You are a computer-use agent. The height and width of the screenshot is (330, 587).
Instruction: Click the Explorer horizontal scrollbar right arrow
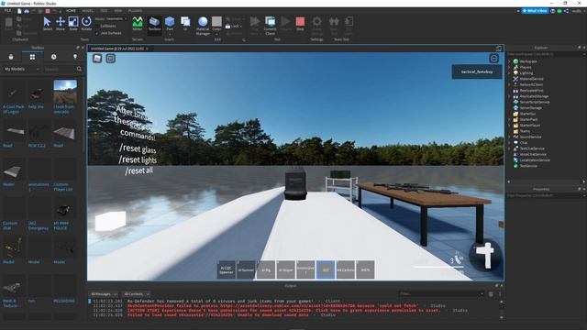pyautogui.click(x=583, y=181)
